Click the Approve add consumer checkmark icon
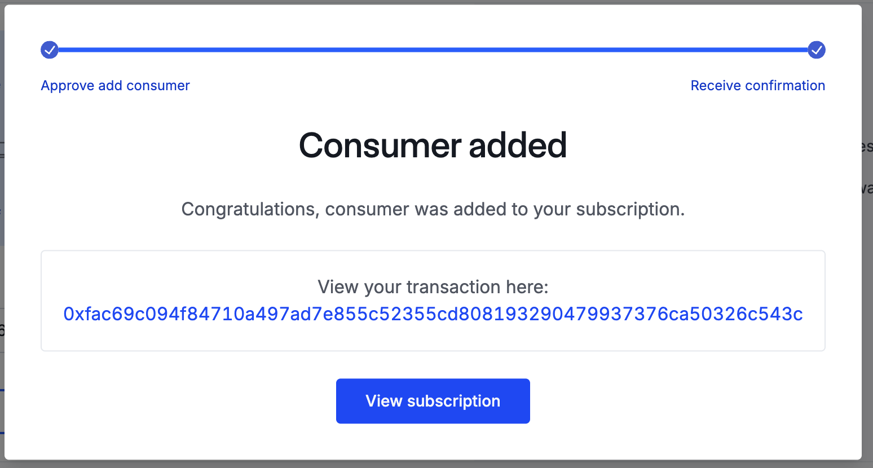Viewport: 873px width, 468px height. pos(50,50)
